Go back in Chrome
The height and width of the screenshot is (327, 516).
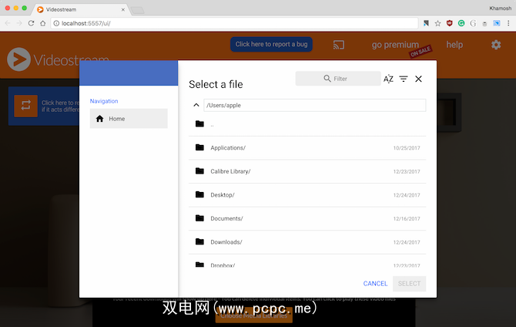click(8, 23)
